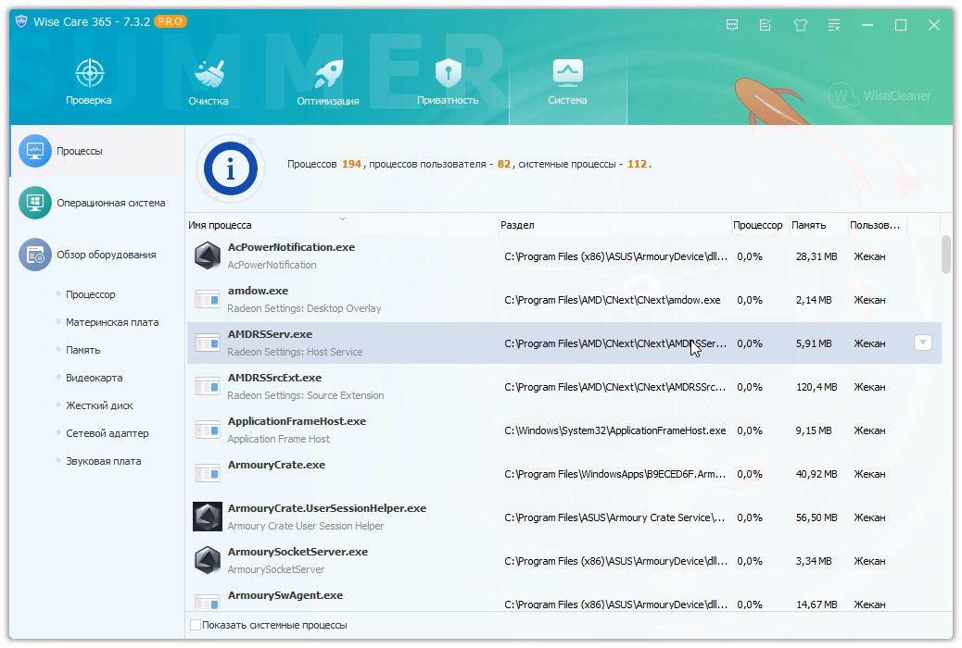Image resolution: width=962 pixels, height=648 pixels.
Task: Open the Проверка scan icon
Action: pos(89,75)
